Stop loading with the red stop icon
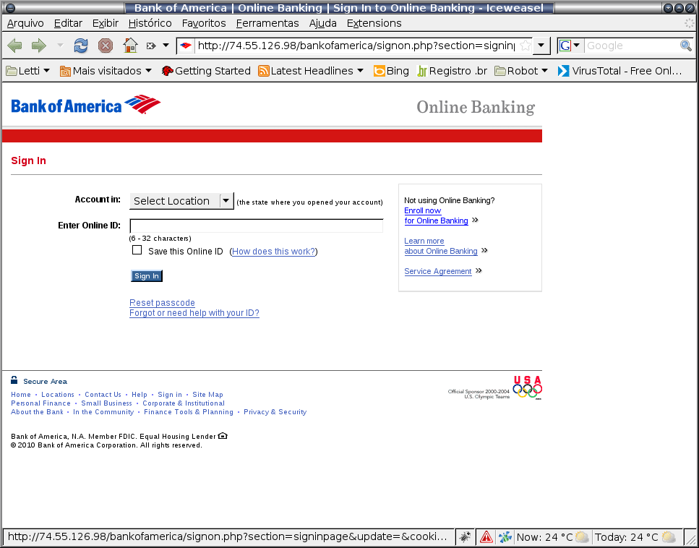This screenshot has height=548, width=699. (x=106, y=46)
